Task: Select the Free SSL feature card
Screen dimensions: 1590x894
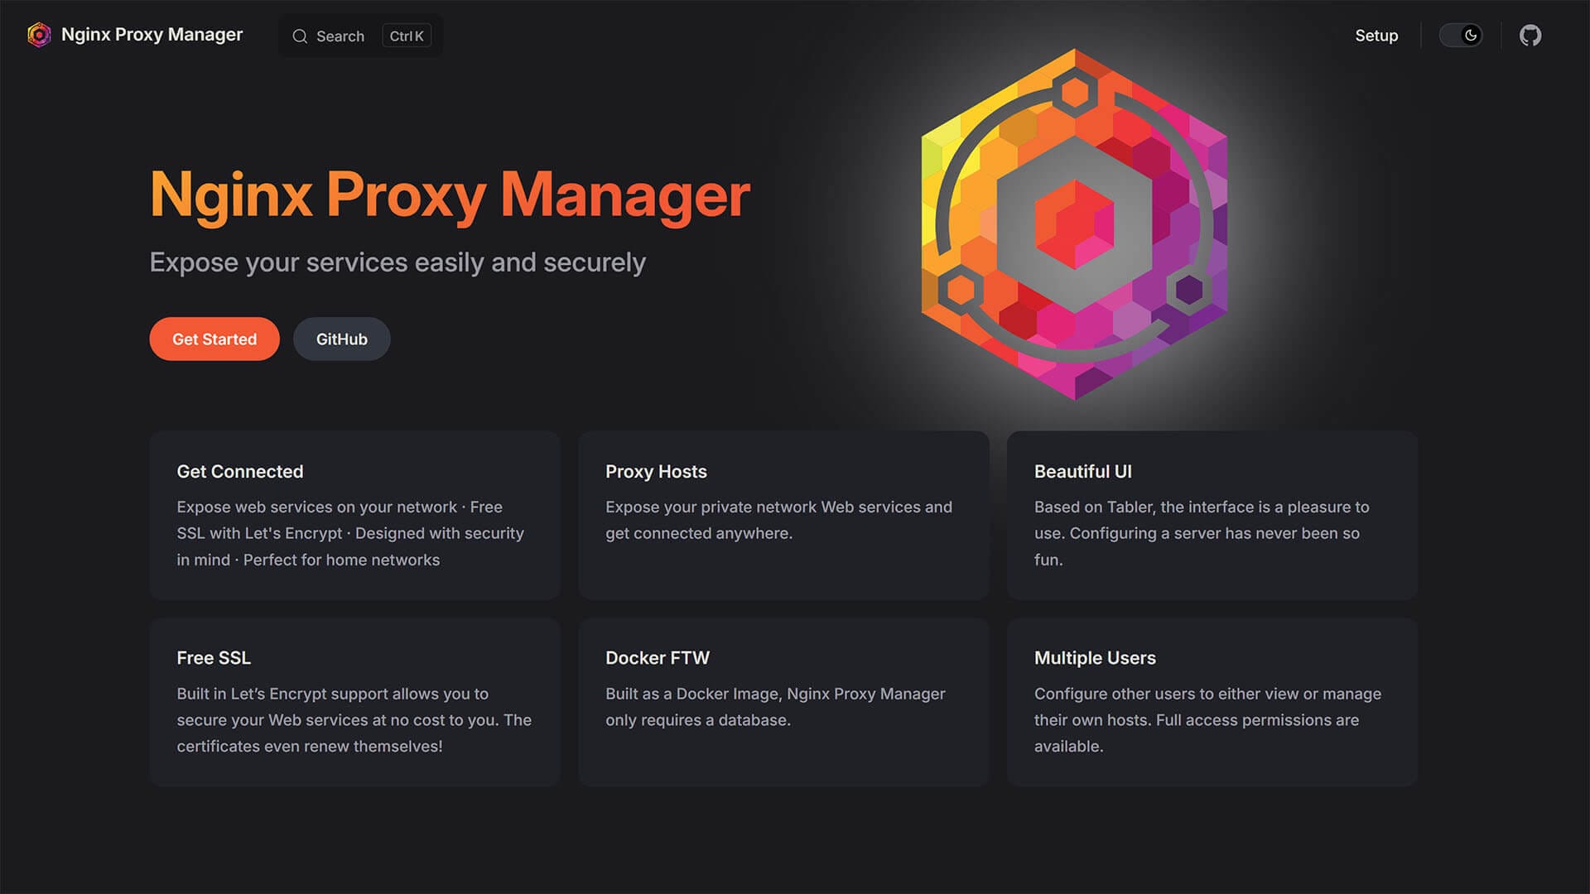Action: coord(354,701)
